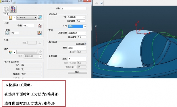Click the recycle toolpath icon
Viewport: 177px width, 107px height.
pos(6,9)
